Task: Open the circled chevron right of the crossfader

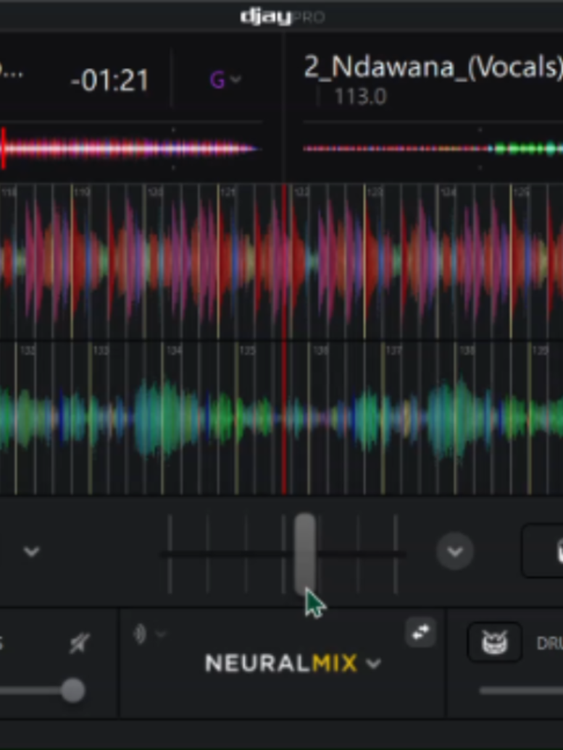Action: point(455,551)
